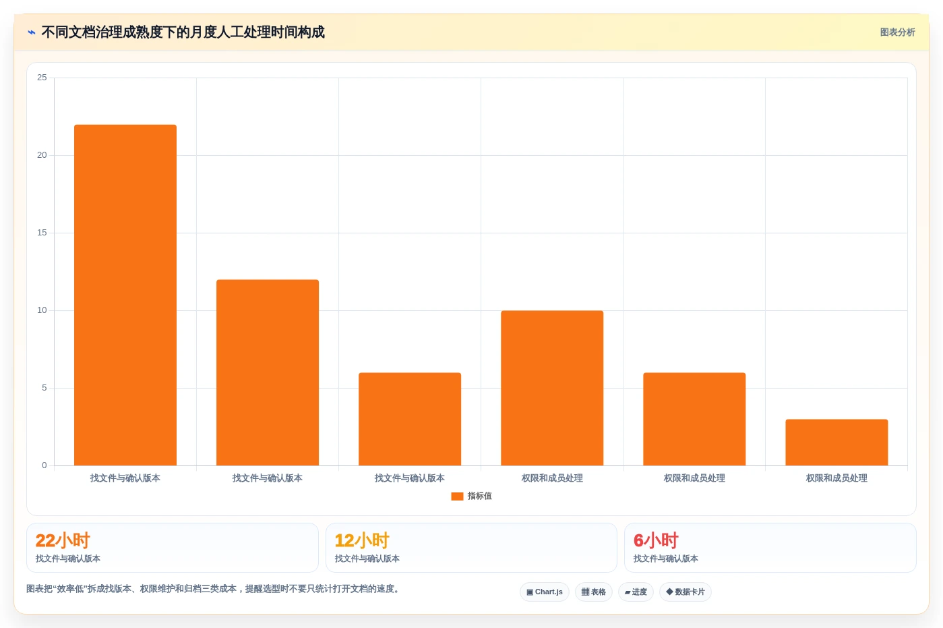
Task: Click the chart description sentence starting with 图表把
Action: pyautogui.click(x=214, y=589)
